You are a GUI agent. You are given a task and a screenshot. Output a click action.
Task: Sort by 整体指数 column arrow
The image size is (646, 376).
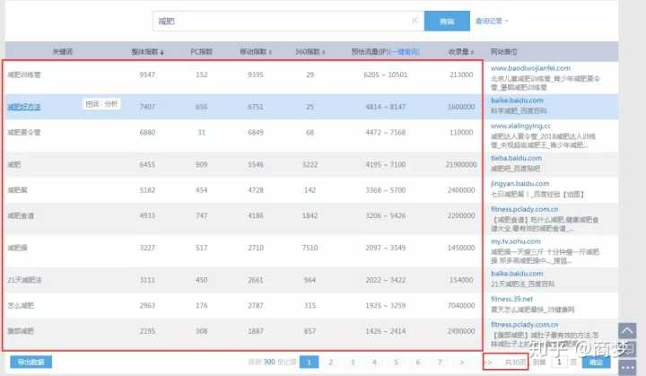(162, 52)
